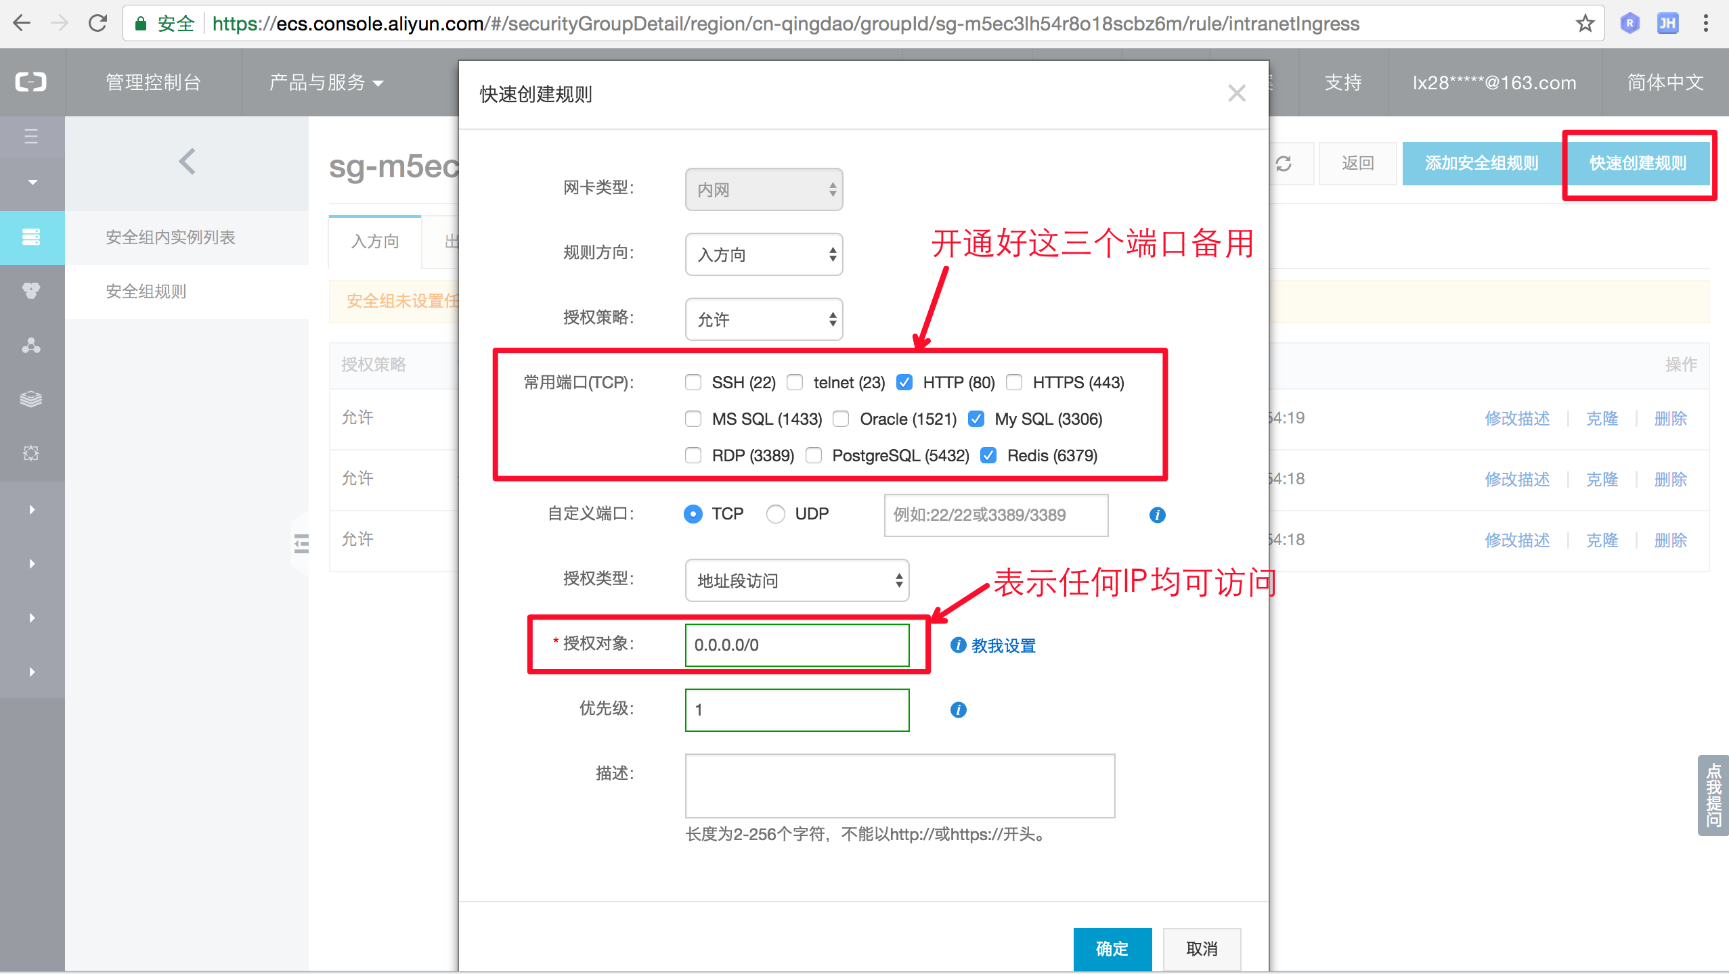
Task: Click the security group icon in sidebar
Action: point(31,291)
